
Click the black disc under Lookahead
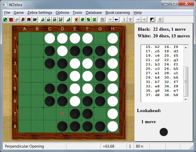coord(164,132)
